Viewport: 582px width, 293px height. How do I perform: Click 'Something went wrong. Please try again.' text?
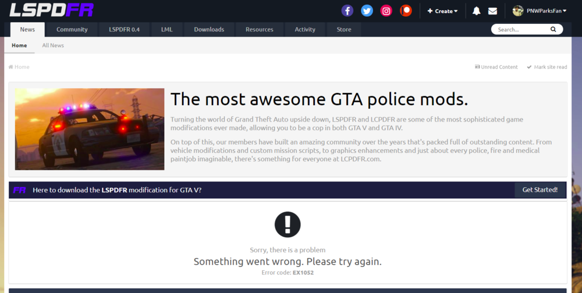pos(288,262)
